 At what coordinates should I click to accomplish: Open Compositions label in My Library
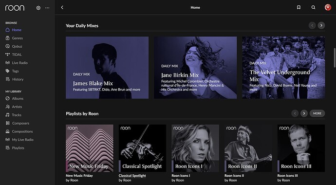22,131
